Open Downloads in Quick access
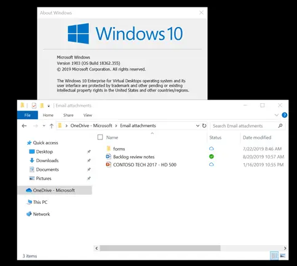This screenshot has height=266, width=297. [x=47, y=160]
